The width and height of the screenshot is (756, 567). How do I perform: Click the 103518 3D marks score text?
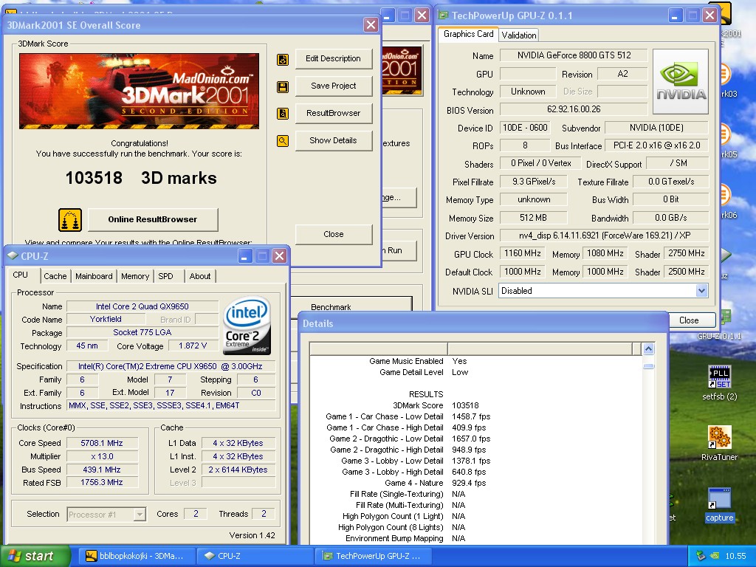141,178
